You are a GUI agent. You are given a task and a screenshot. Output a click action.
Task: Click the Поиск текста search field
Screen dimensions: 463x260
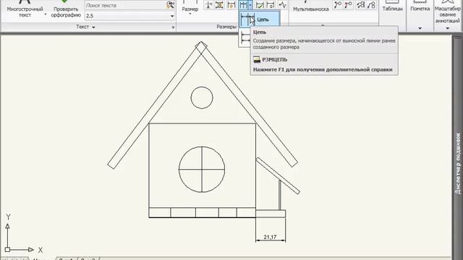(126, 5)
